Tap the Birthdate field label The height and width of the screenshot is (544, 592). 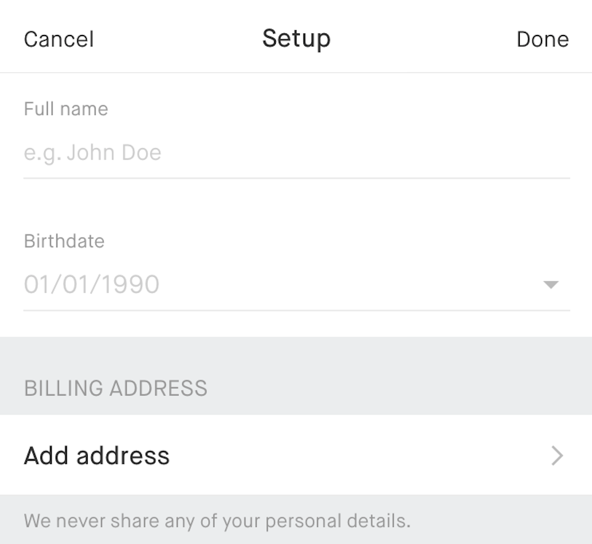click(64, 241)
